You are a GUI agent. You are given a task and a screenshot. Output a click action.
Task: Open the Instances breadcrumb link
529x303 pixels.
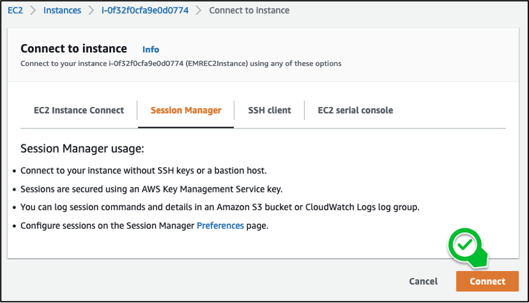[62, 10]
